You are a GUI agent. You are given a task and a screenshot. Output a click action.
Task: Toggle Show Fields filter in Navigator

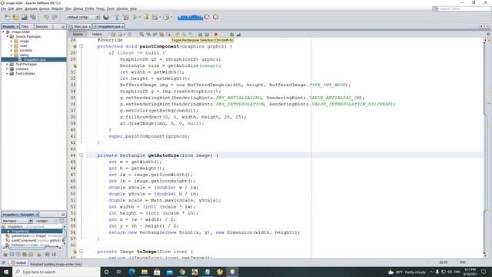point(12,255)
